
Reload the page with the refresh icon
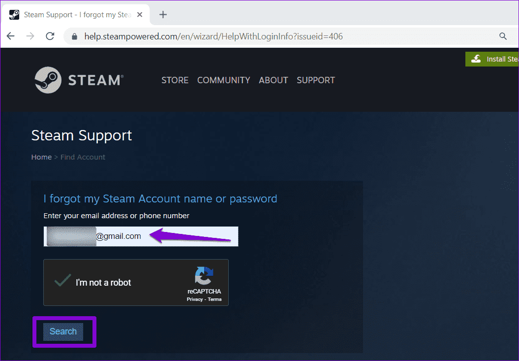coord(50,36)
